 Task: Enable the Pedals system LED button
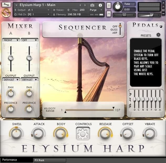coord(161,27)
